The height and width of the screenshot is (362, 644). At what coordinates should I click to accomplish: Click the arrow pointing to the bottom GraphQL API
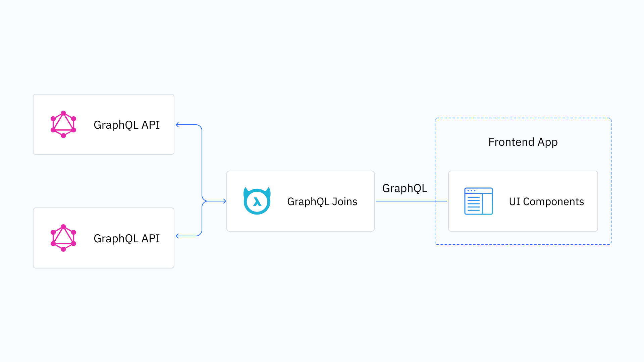[178, 236]
